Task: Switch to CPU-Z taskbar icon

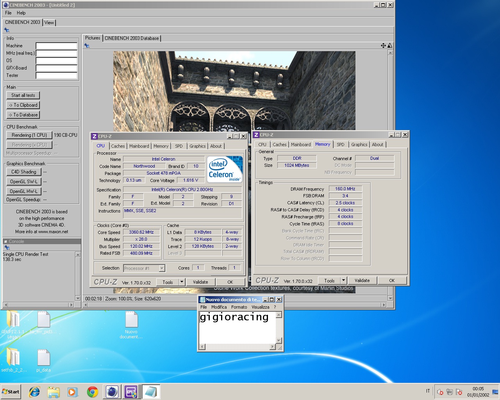Action: [131, 392]
